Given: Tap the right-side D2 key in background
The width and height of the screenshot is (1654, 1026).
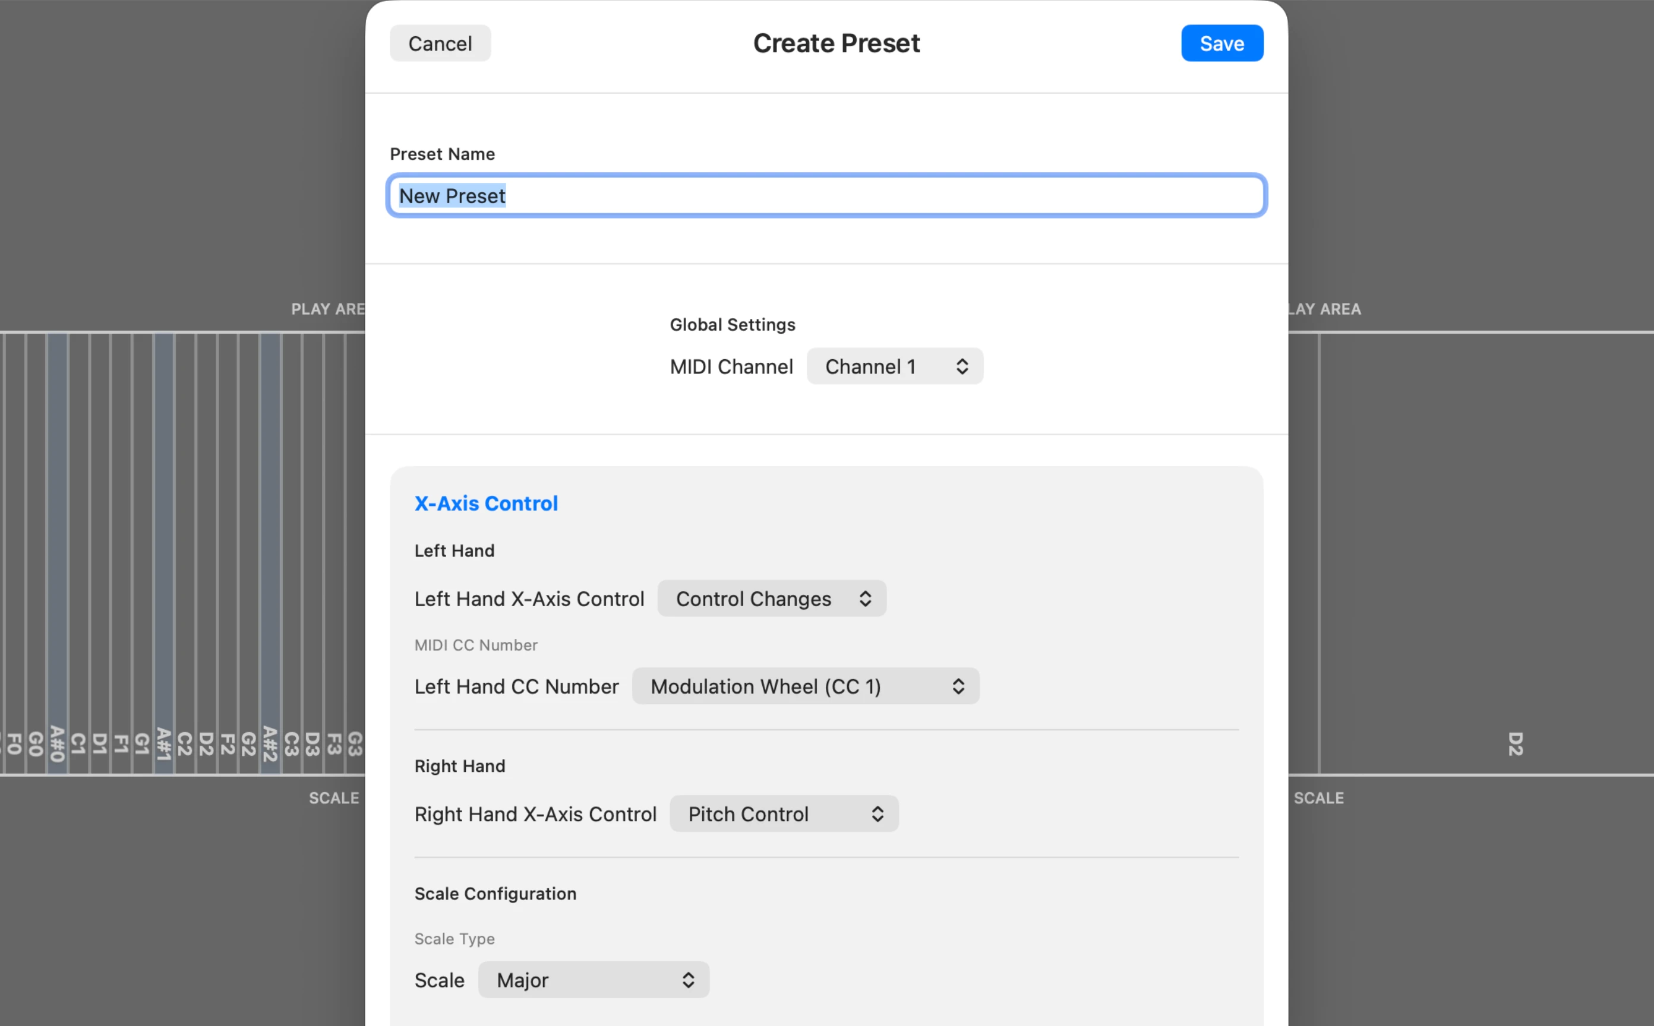Looking at the screenshot, I should [1486, 553].
